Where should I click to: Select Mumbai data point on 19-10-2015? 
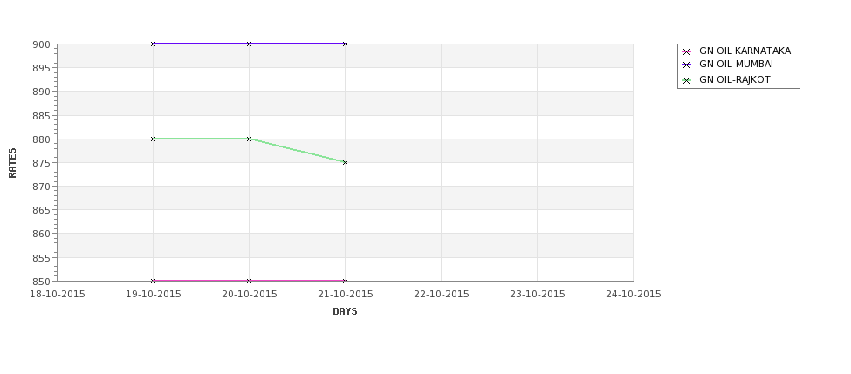[153, 44]
